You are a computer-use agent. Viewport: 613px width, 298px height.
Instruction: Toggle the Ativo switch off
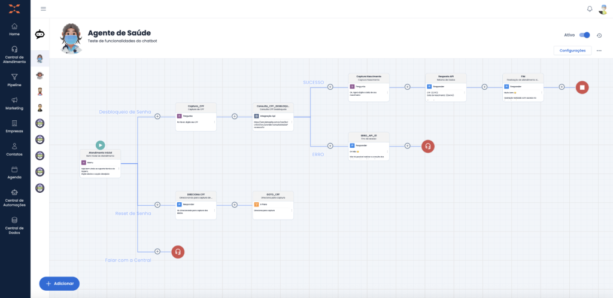tap(584, 35)
